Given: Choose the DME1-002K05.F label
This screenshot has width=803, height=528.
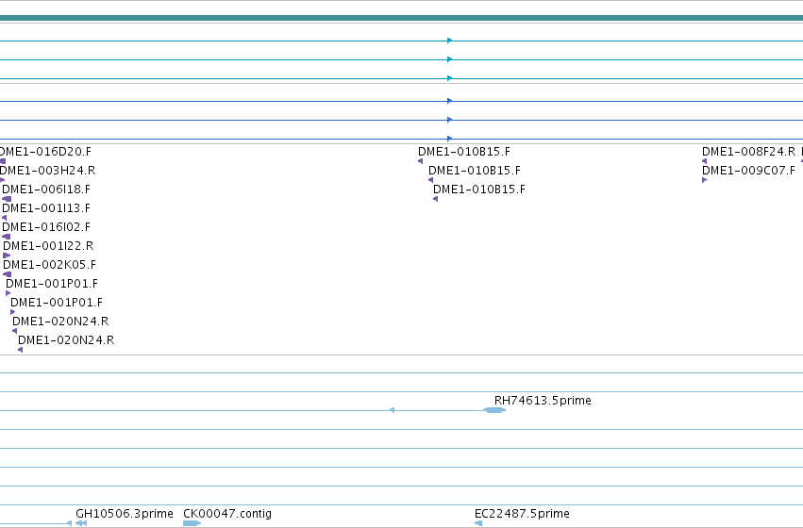Looking at the screenshot, I should pos(49,265).
